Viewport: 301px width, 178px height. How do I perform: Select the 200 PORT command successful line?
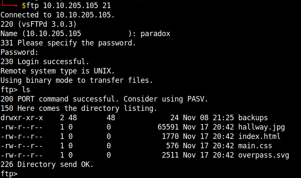104,99
